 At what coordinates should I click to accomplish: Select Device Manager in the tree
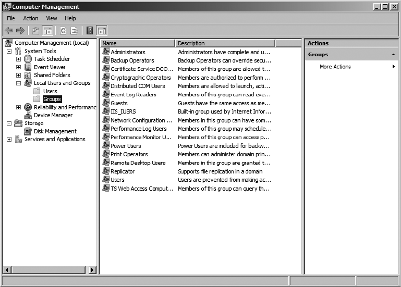[x=53, y=116]
